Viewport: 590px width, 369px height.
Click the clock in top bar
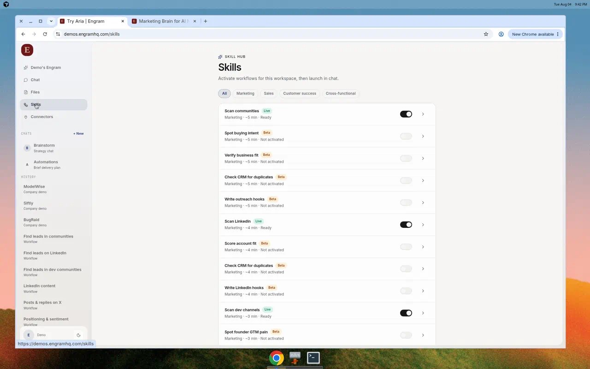coord(581,4)
